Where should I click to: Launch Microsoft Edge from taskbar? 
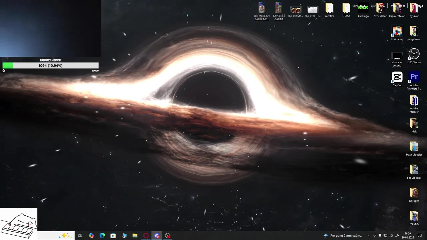[x=102, y=236]
